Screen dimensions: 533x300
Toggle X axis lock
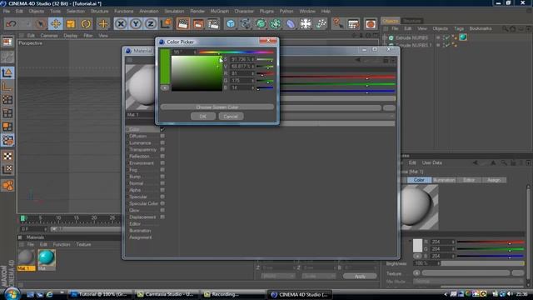[x=121, y=24]
